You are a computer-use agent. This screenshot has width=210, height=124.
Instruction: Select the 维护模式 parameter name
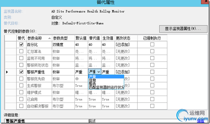(x=39, y=92)
